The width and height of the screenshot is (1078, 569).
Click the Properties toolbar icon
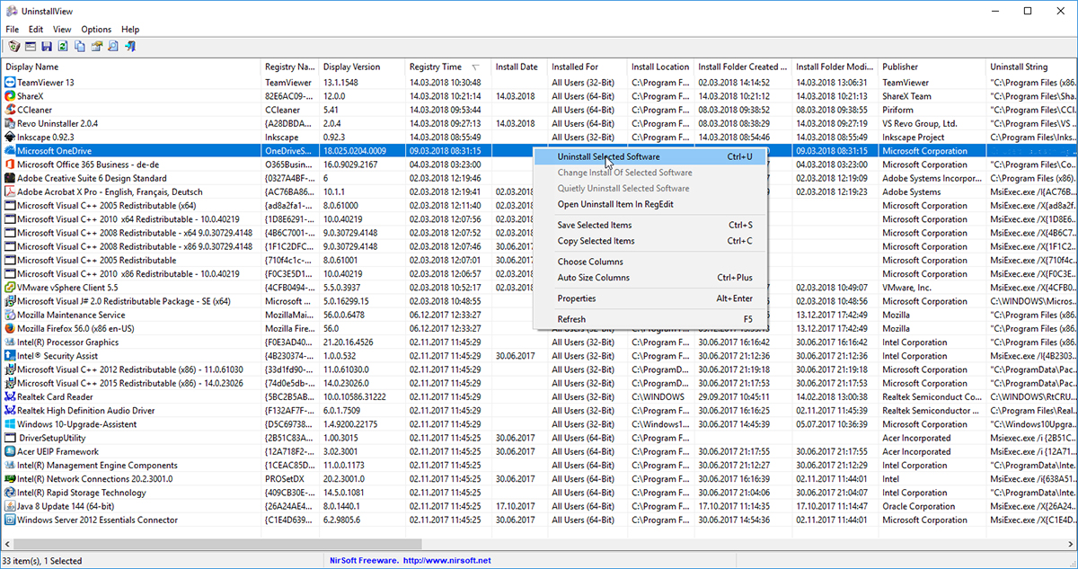tap(96, 46)
